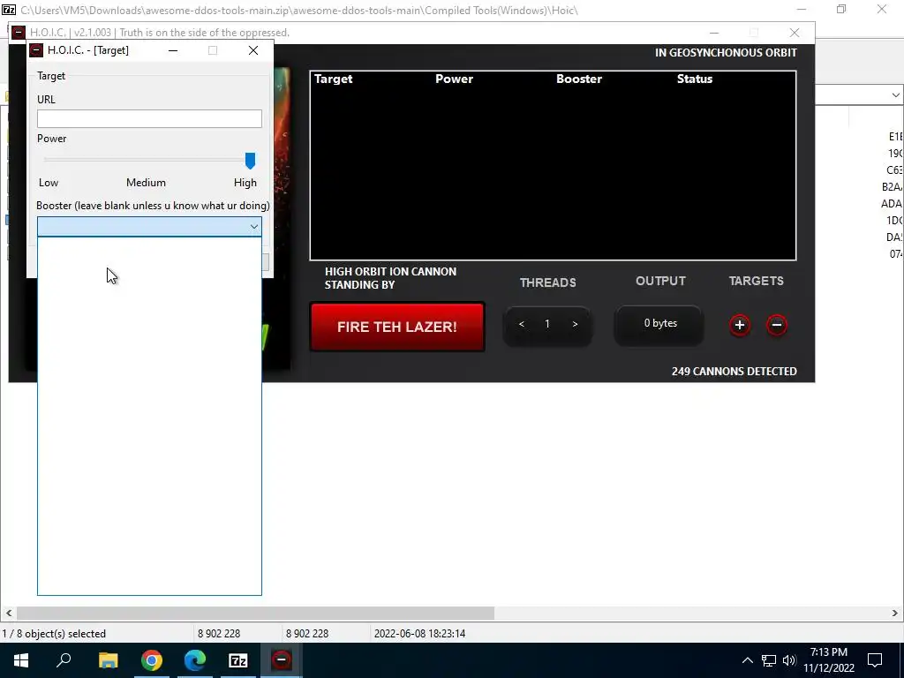Viewport: 904px width, 678px height.
Task: Increase threads with the > arrow
Action: (575, 324)
